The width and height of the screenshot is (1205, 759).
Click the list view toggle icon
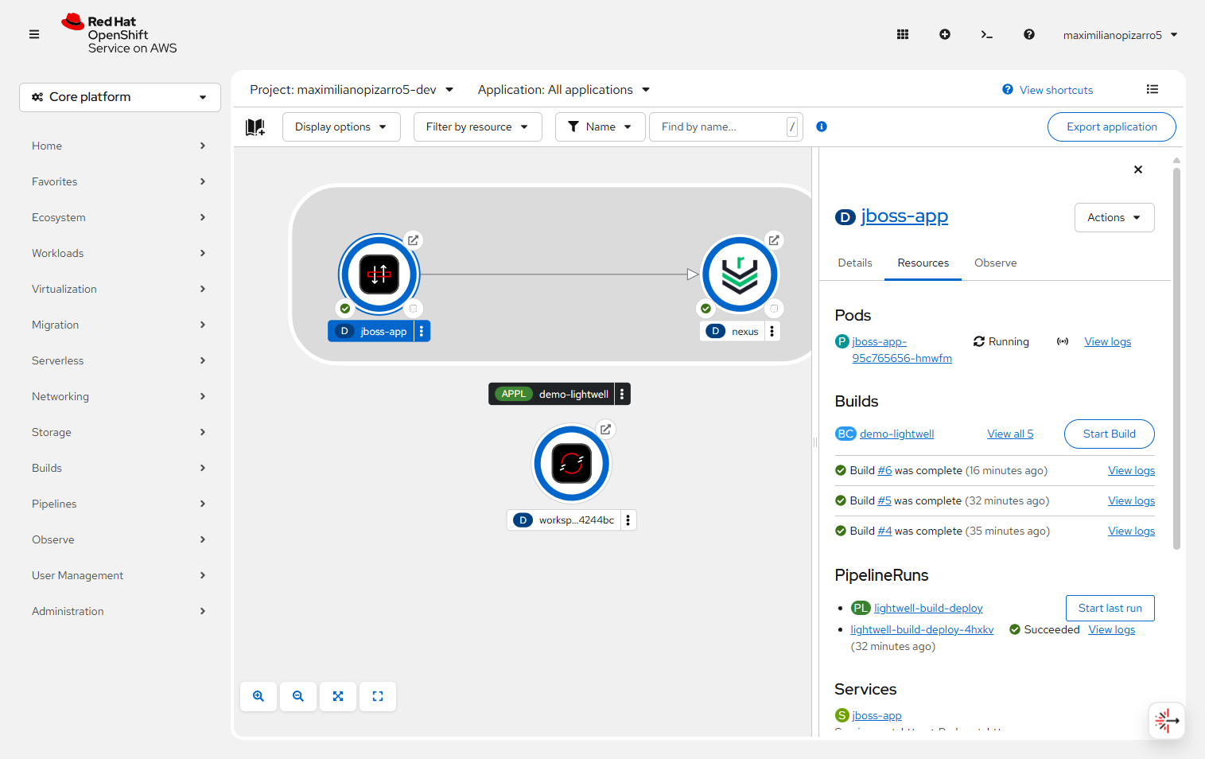1153,89
